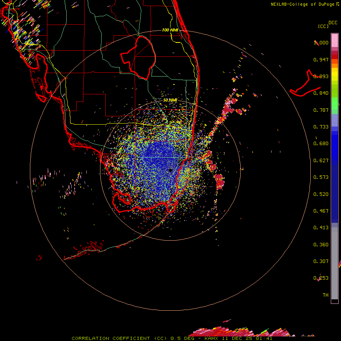Select the 0.893 color scale value
The height and width of the screenshot is (341, 341).
321,76
